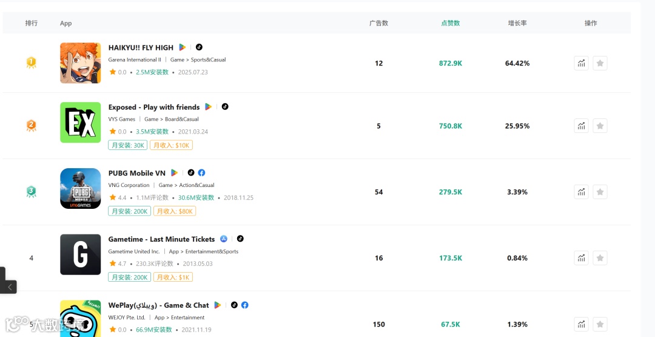
Task: Open PUBG Mobile VN app title link
Action: [136, 173]
